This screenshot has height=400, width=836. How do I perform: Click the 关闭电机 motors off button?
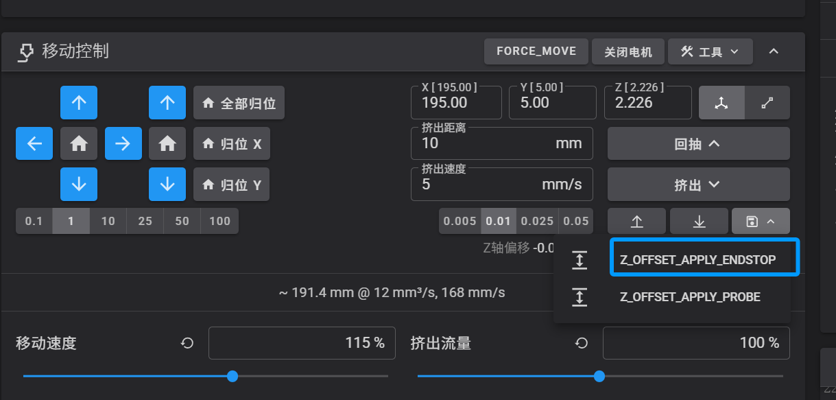(628, 51)
